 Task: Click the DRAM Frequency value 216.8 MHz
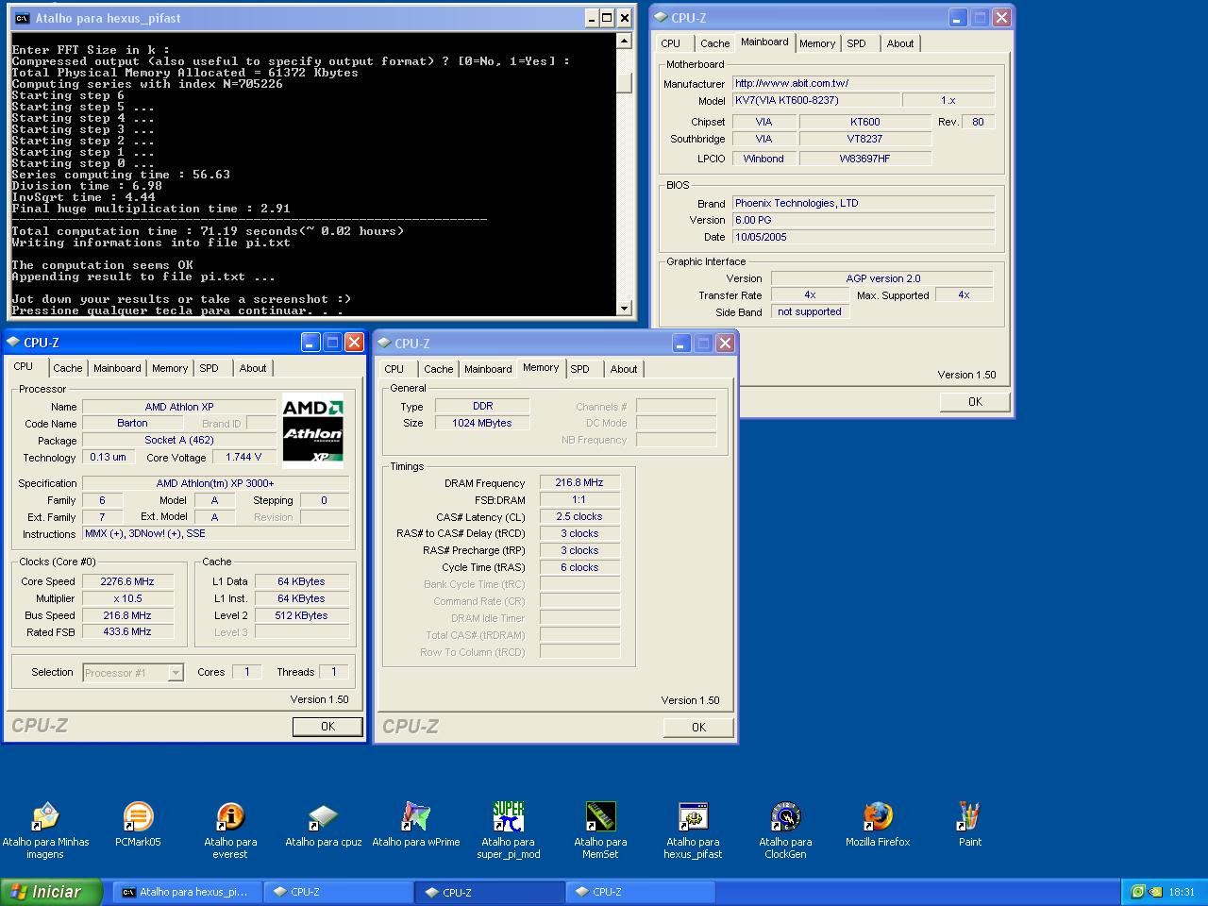(579, 482)
